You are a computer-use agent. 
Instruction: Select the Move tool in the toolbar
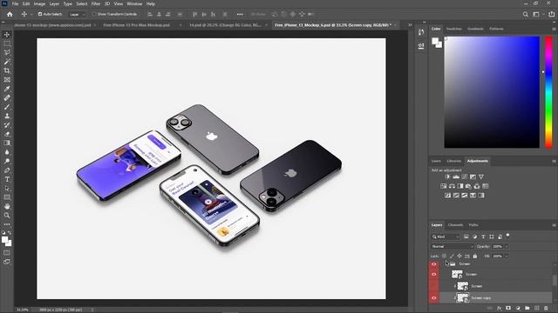(7, 35)
